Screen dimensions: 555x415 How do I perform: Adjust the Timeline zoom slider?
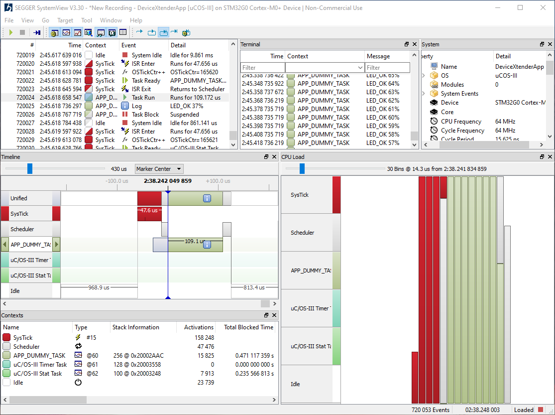30,169
